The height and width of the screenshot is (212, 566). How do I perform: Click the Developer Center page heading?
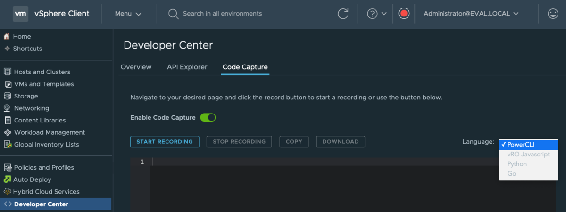coord(168,45)
